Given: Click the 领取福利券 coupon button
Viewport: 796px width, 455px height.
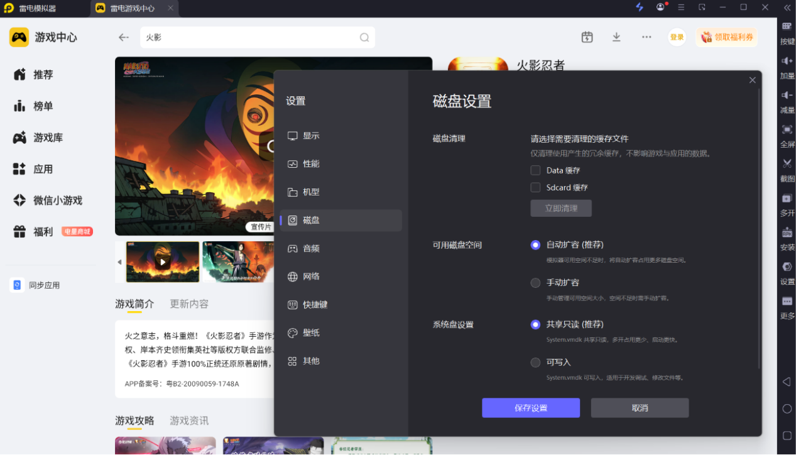Looking at the screenshot, I should tap(727, 37).
